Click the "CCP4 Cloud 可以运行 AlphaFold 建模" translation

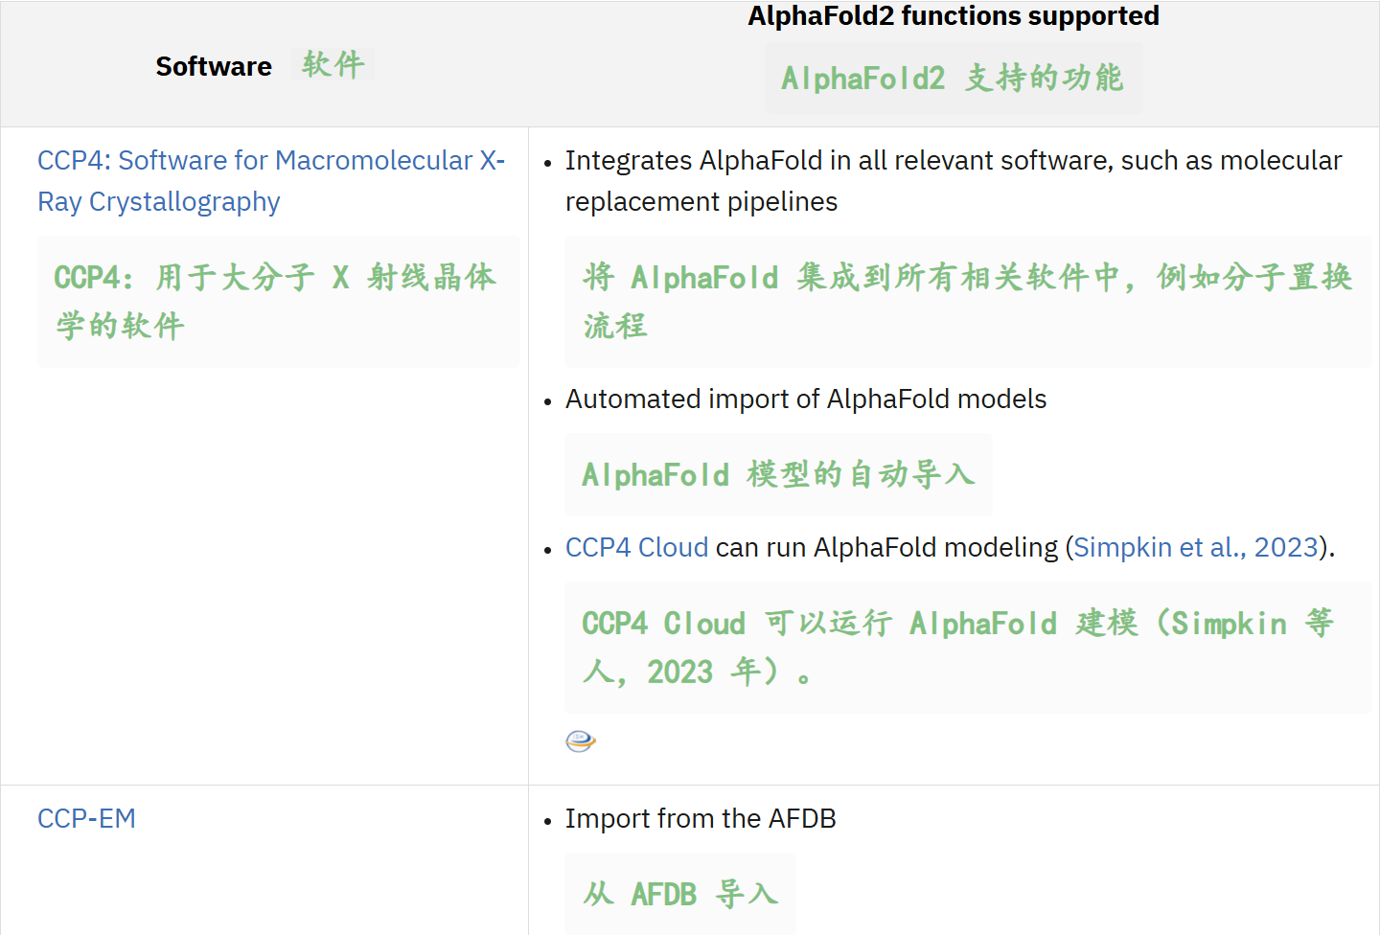pyautogui.click(x=968, y=648)
